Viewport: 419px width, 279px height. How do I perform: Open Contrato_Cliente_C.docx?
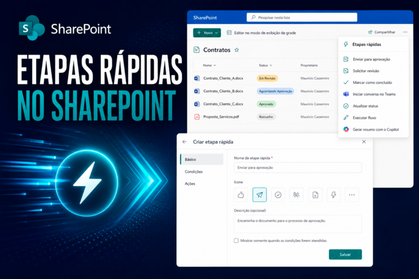pyautogui.click(x=223, y=104)
